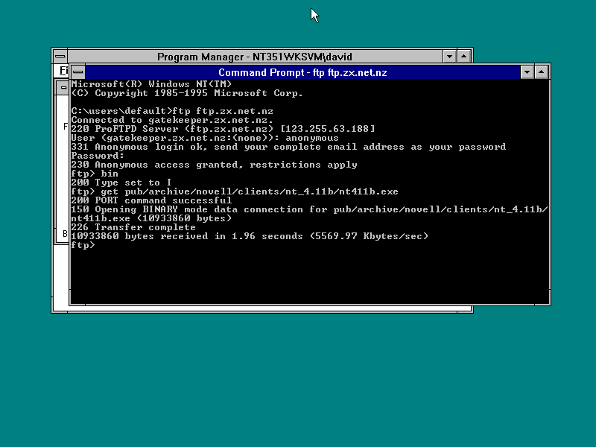Minimize the Program Manager window
Image resolution: width=596 pixels, height=447 pixels.
coord(449,57)
